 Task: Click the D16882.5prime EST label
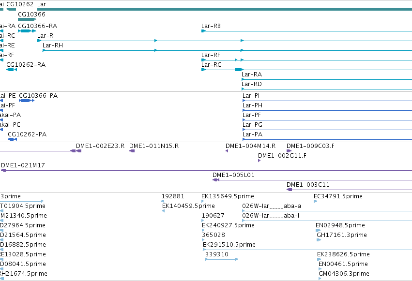pos(23,245)
